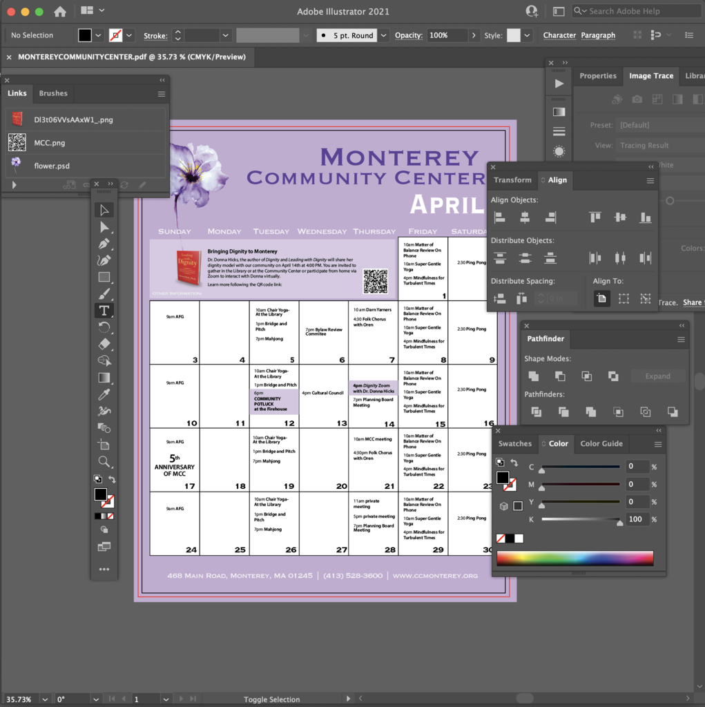Select the Rotate tool
Viewport: 705px width, 707px height.
point(104,327)
